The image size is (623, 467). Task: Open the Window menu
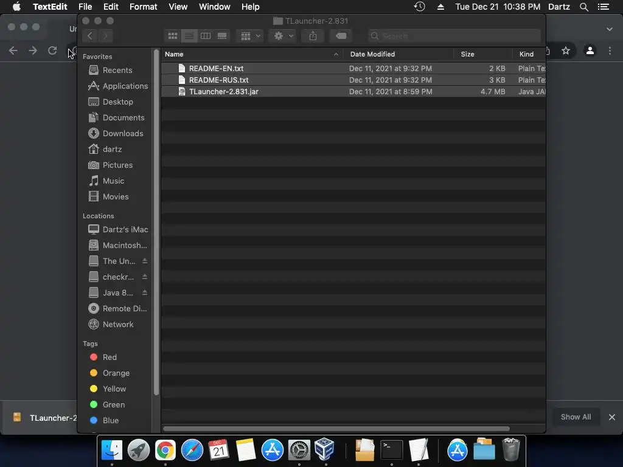215,7
